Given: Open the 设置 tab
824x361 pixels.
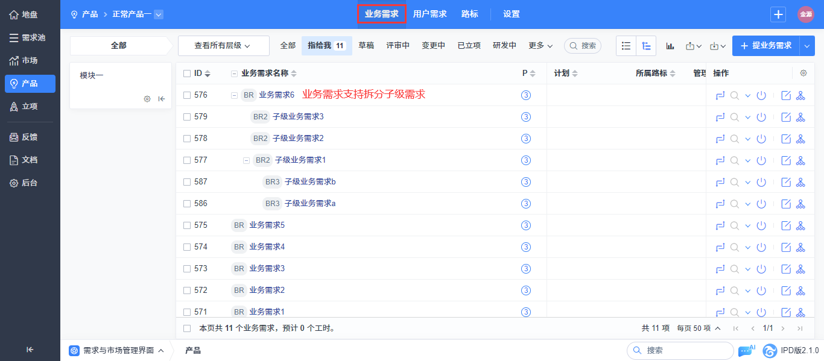Looking at the screenshot, I should pyautogui.click(x=512, y=14).
